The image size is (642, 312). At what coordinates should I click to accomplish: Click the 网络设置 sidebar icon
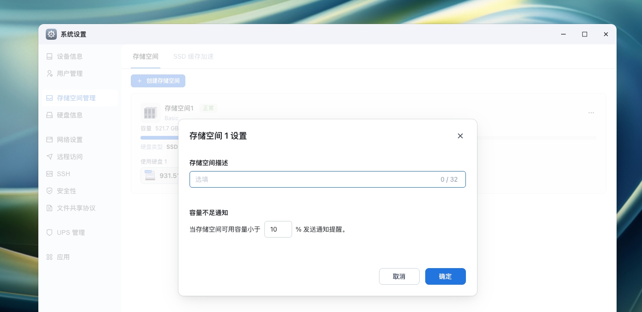click(x=49, y=140)
